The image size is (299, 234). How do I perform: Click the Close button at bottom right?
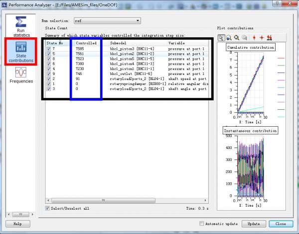coord(281,224)
